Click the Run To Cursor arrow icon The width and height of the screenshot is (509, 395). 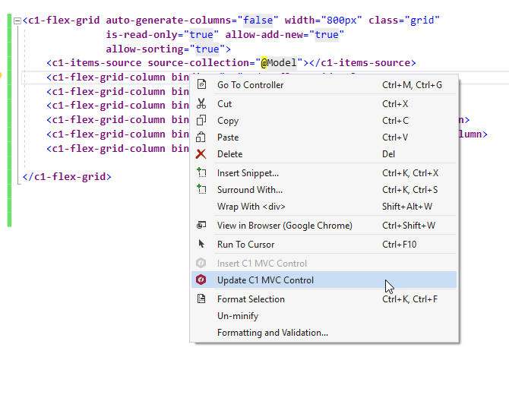coord(201,245)
